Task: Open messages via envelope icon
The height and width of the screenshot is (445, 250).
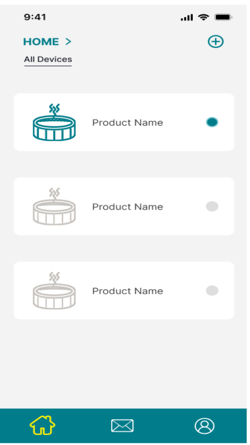Action: [x=122, y=426]
